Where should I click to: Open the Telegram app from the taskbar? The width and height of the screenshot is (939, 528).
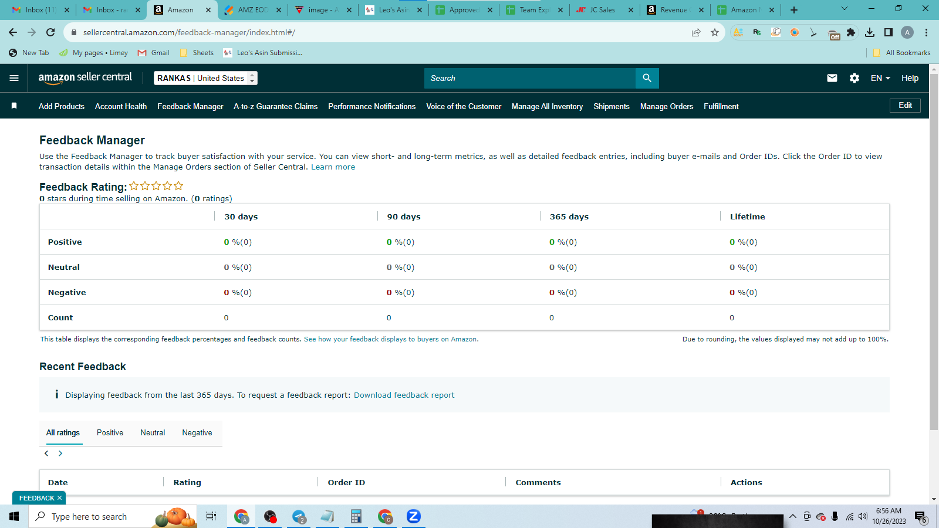tap(299, 516)
